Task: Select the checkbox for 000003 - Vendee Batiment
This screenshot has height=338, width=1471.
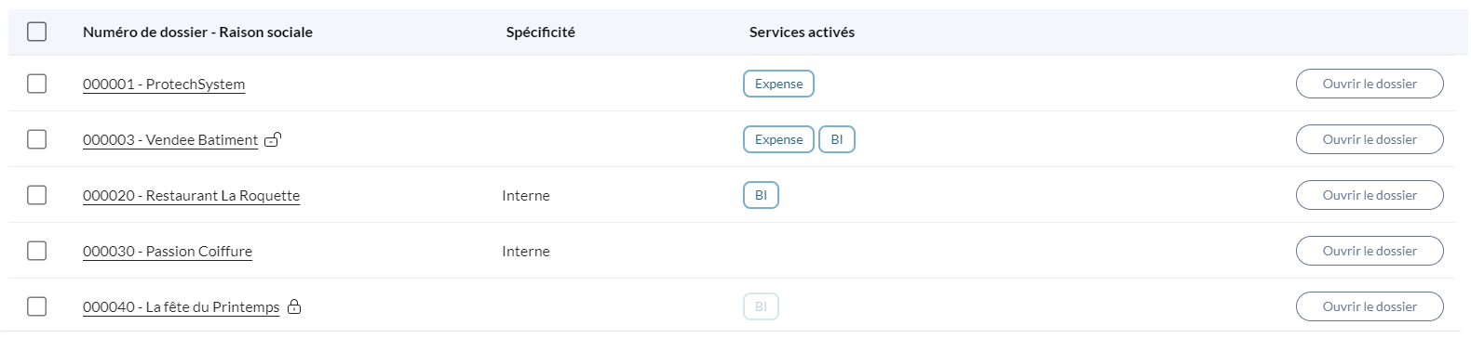Action: [x=37, y=139]
